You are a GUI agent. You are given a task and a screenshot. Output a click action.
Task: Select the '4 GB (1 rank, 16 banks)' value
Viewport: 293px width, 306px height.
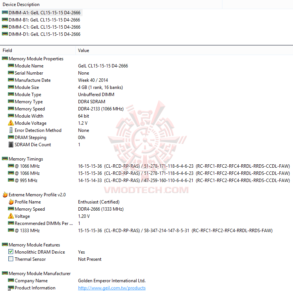click(100, 87)
